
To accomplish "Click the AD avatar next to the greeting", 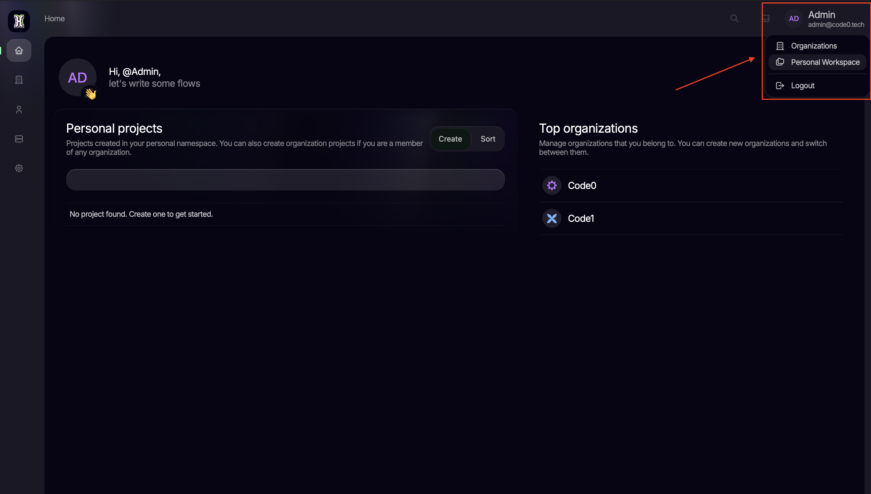I will click(77, 77).
